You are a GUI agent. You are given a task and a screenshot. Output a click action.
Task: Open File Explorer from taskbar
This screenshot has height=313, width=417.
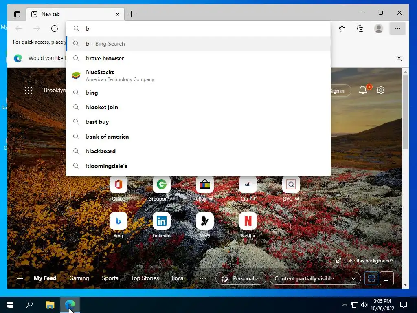pos(50,305)
